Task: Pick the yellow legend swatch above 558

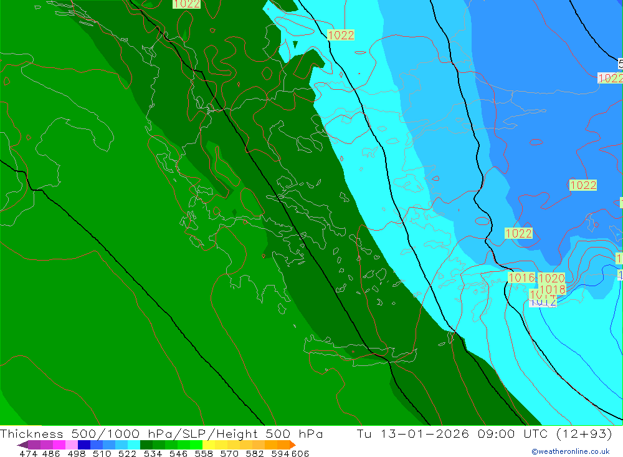Action: 209,445
